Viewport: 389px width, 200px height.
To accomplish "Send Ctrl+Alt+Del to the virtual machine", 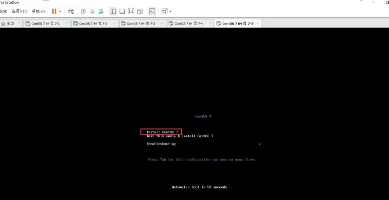I will [x=71, y=11].
